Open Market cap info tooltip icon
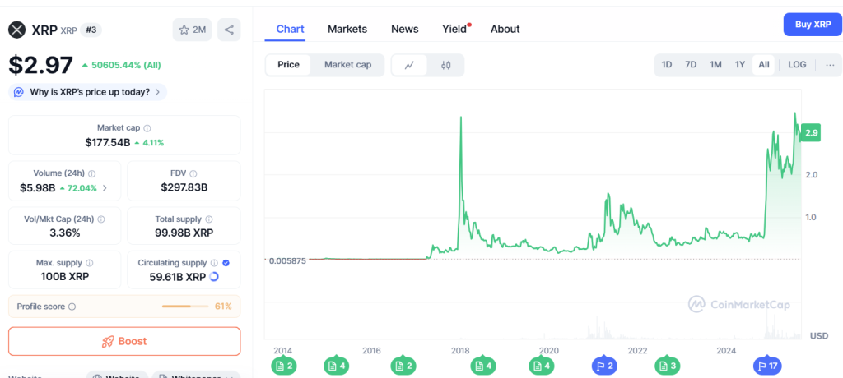 tap(147, 128)
